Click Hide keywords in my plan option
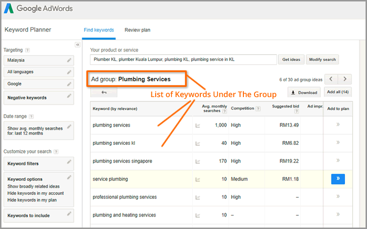Viewport: 367px width, 229px height. 32,200
